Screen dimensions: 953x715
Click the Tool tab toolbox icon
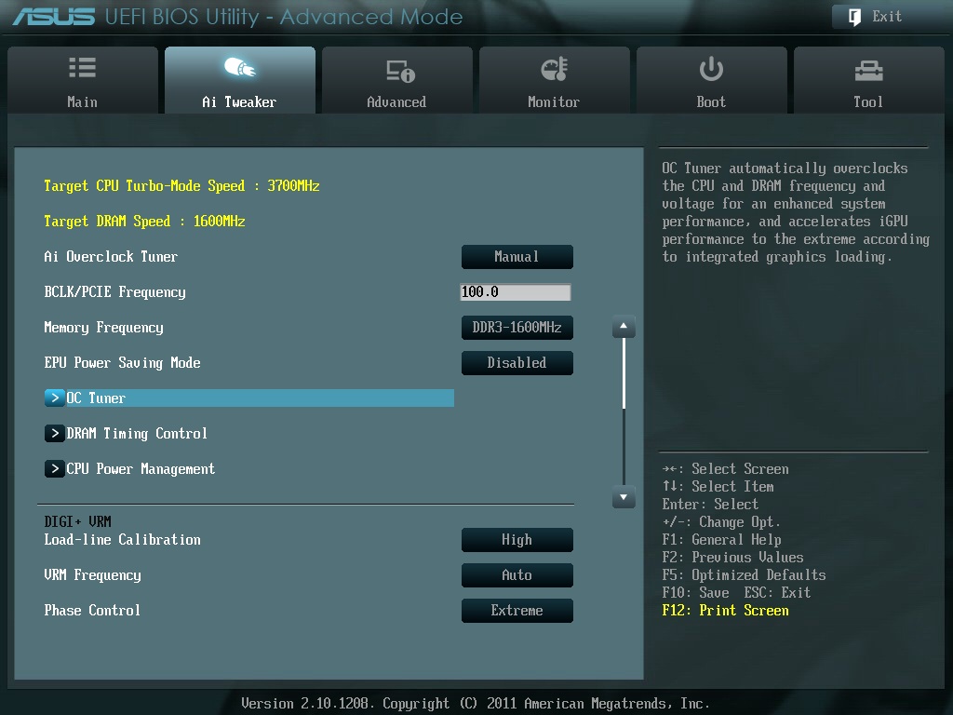click(x=868, y=70)
